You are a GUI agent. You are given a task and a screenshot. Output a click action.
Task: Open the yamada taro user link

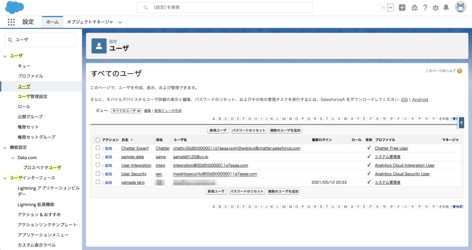pyautogui.click(x=133, y=182)
